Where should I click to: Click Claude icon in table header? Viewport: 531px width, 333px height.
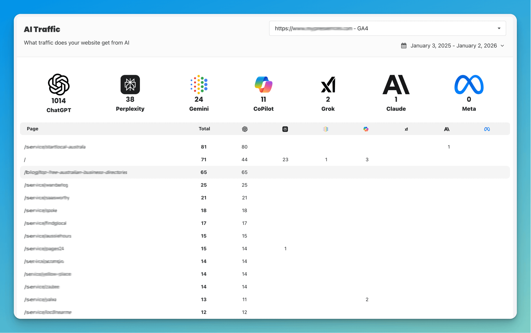(447, 129)
